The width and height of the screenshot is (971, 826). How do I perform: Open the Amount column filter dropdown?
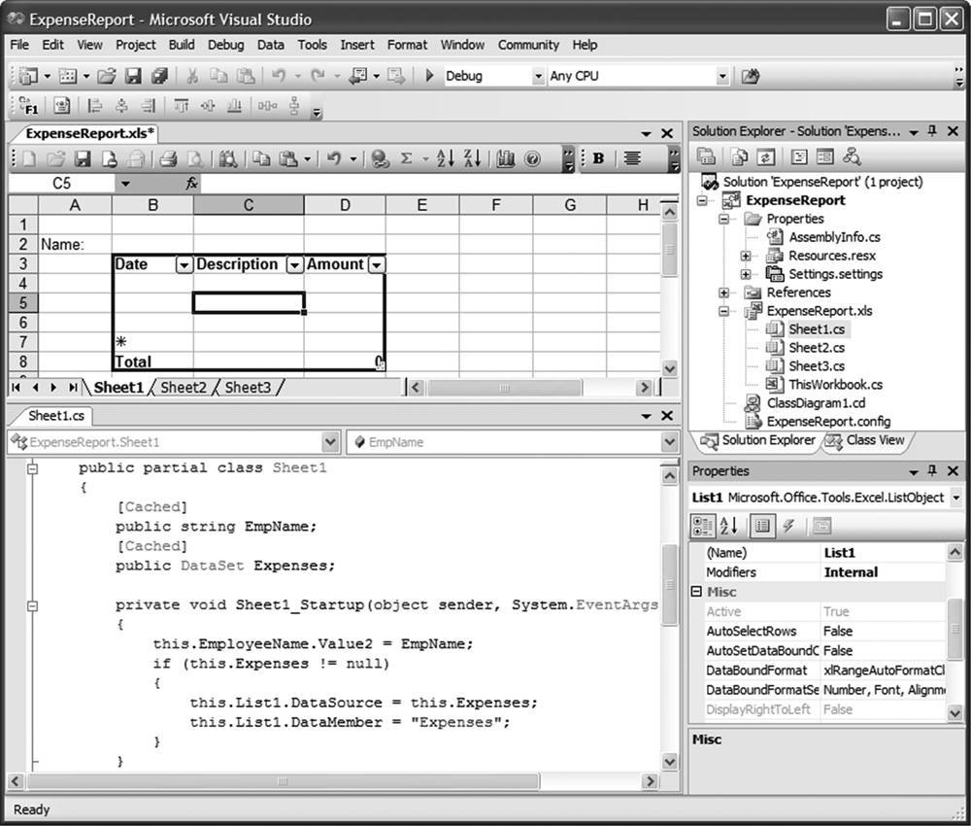pyautogui.click(x=376, y=265)
